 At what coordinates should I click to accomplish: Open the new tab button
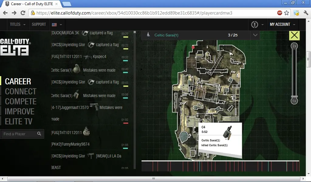coord(67,4)
